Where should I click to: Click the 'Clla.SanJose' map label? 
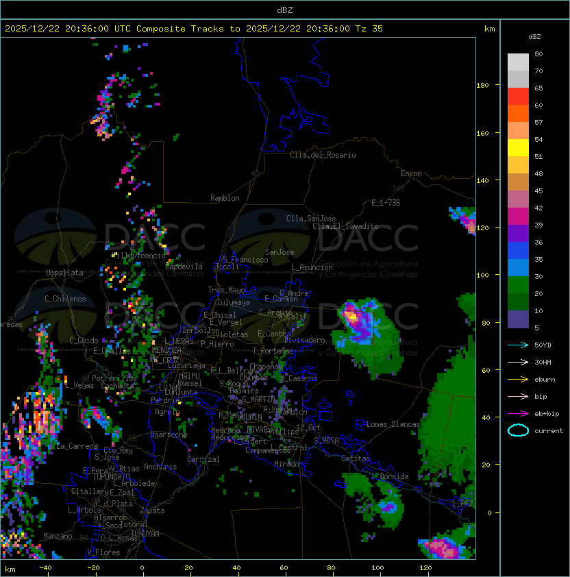tap(311, 219)
